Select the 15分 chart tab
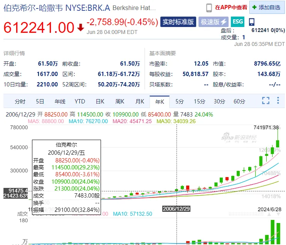 tap(200, 101)
